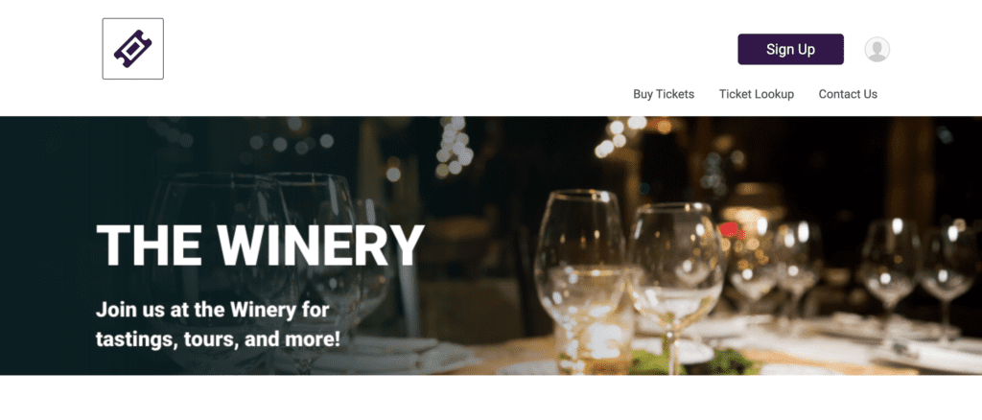Click the word THE in the large title

coord(149,245)
